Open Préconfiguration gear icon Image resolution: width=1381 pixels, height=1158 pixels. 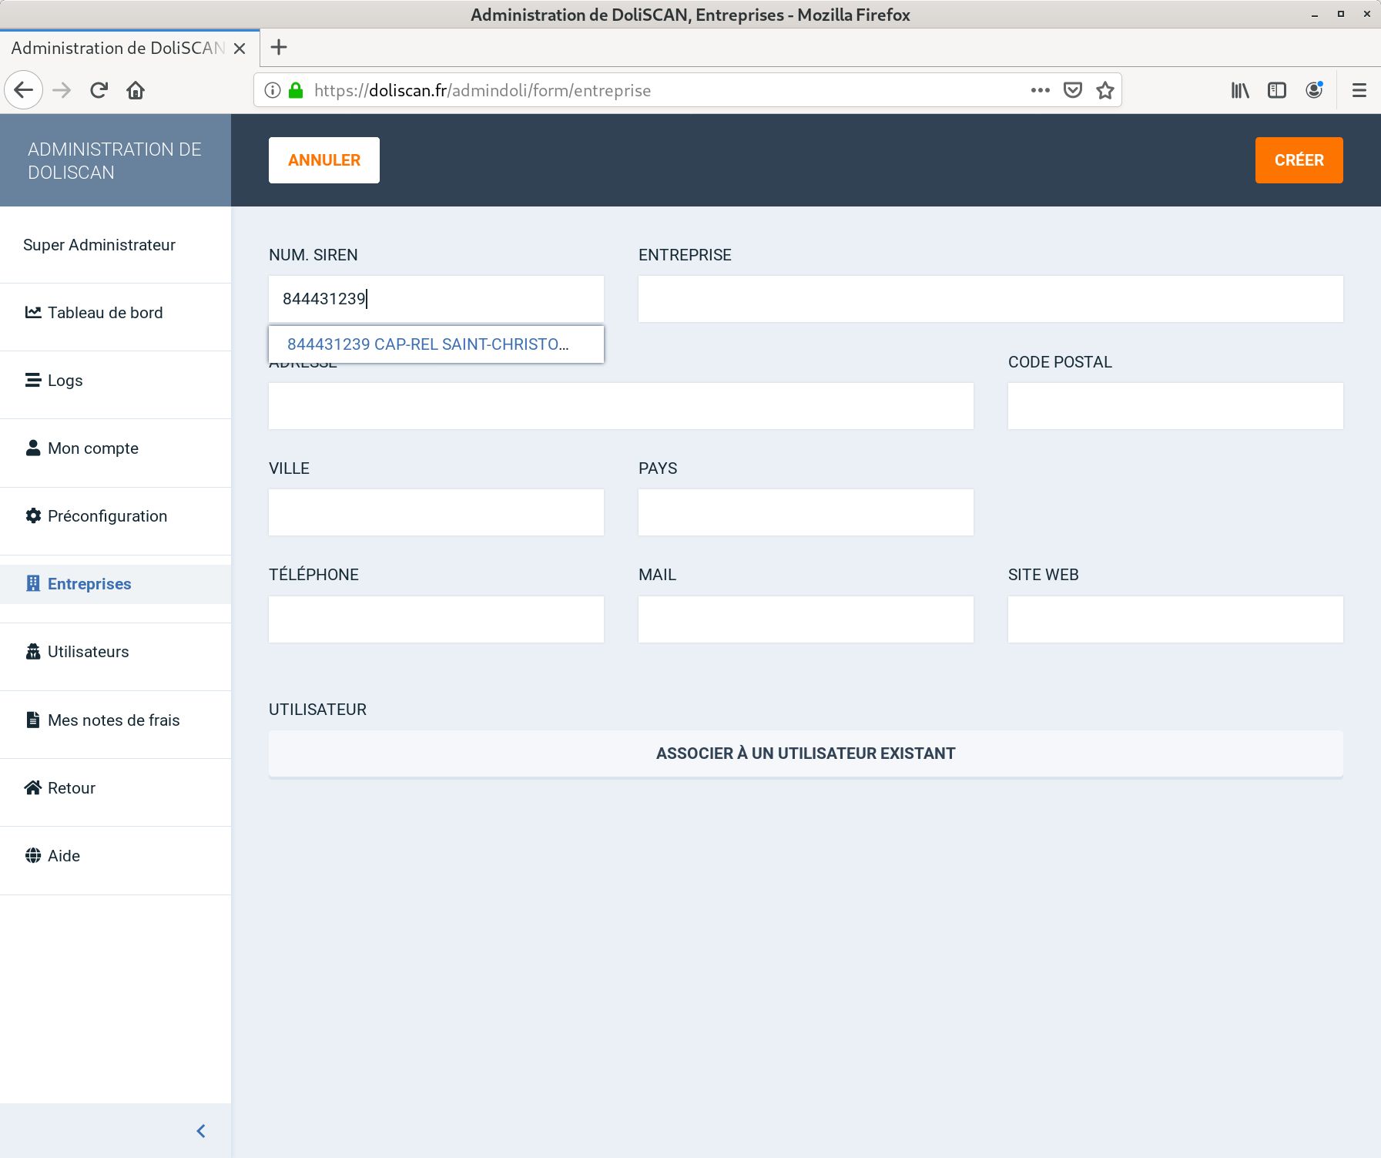point(32,515)
